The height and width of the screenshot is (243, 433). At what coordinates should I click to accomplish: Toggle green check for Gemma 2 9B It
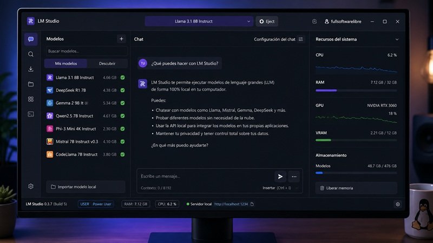point(123,103)
